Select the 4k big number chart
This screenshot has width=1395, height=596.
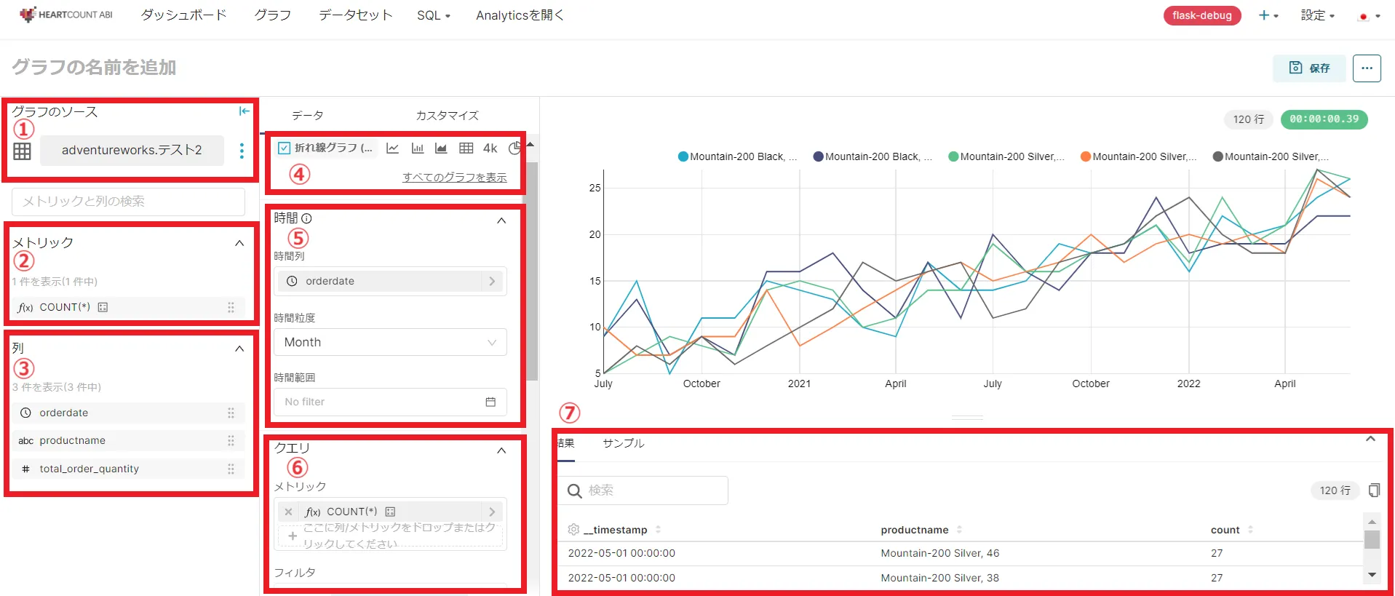point(490,148)
